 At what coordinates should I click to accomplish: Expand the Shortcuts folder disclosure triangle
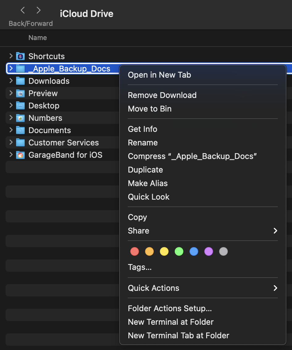(11, 56)
